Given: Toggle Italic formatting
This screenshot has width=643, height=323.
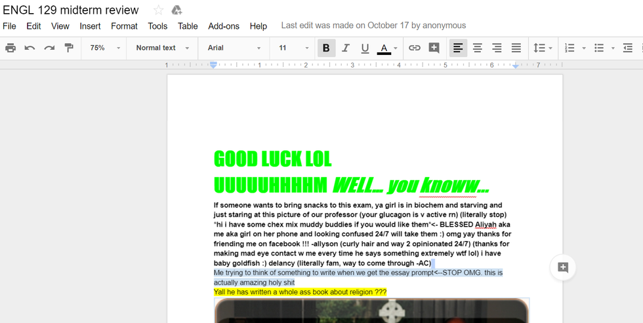Looking at the screenshot, I should pos(346,48).
